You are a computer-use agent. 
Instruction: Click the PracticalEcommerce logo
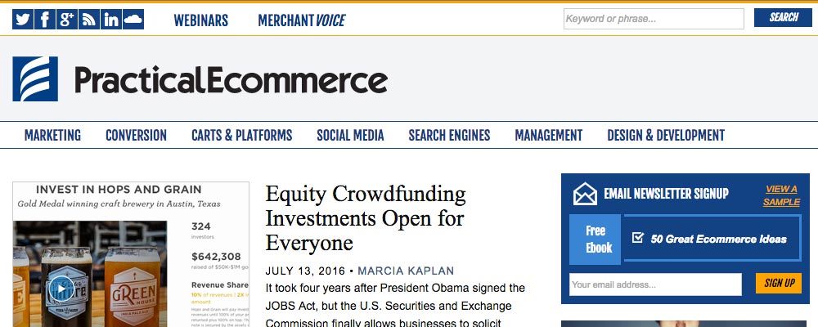click(200, 80)
